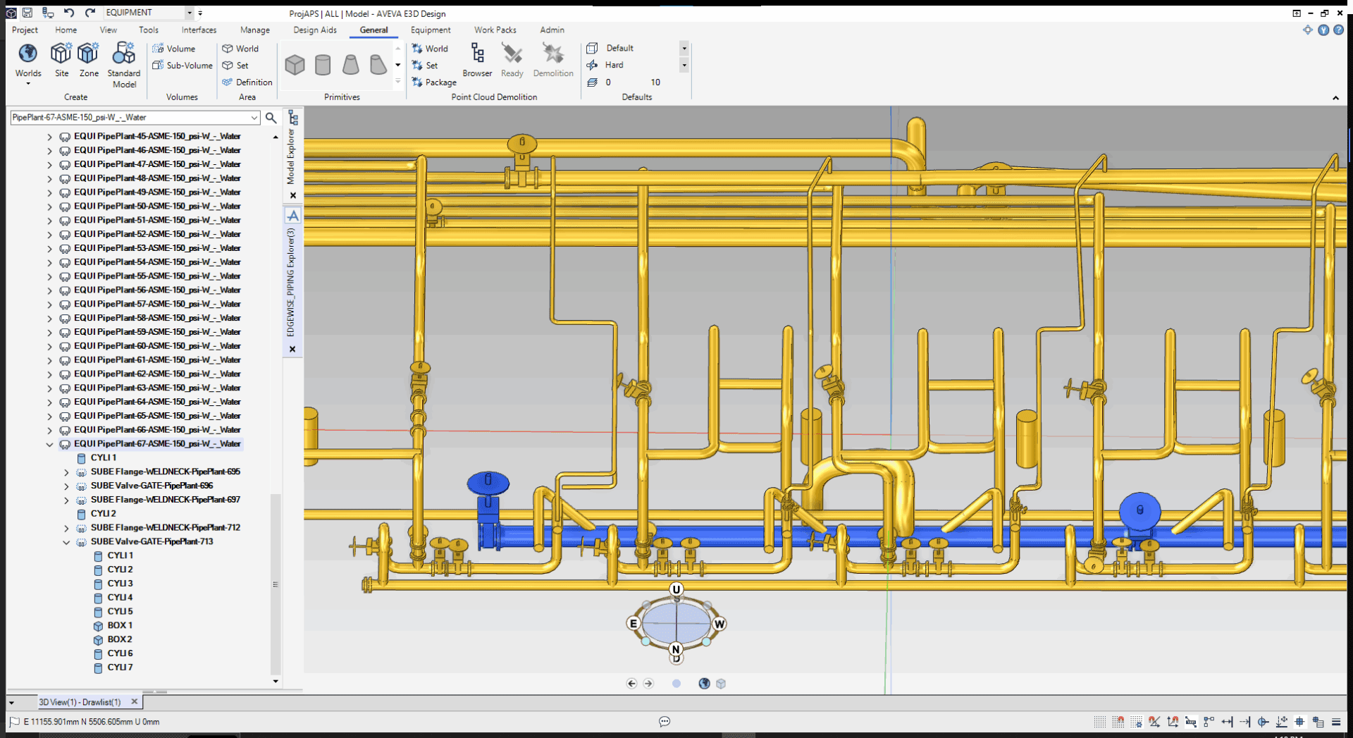Toggle the connected nodes snap option

(x=1209, y=722)
